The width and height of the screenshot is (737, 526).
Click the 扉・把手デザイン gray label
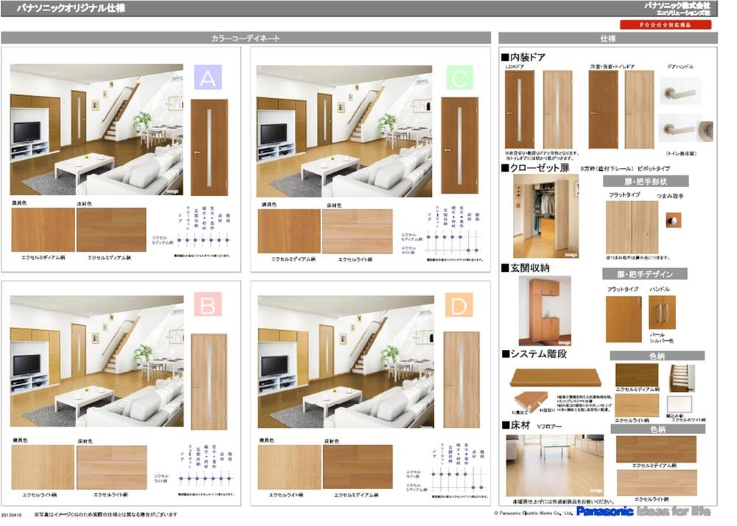(646, 273)
